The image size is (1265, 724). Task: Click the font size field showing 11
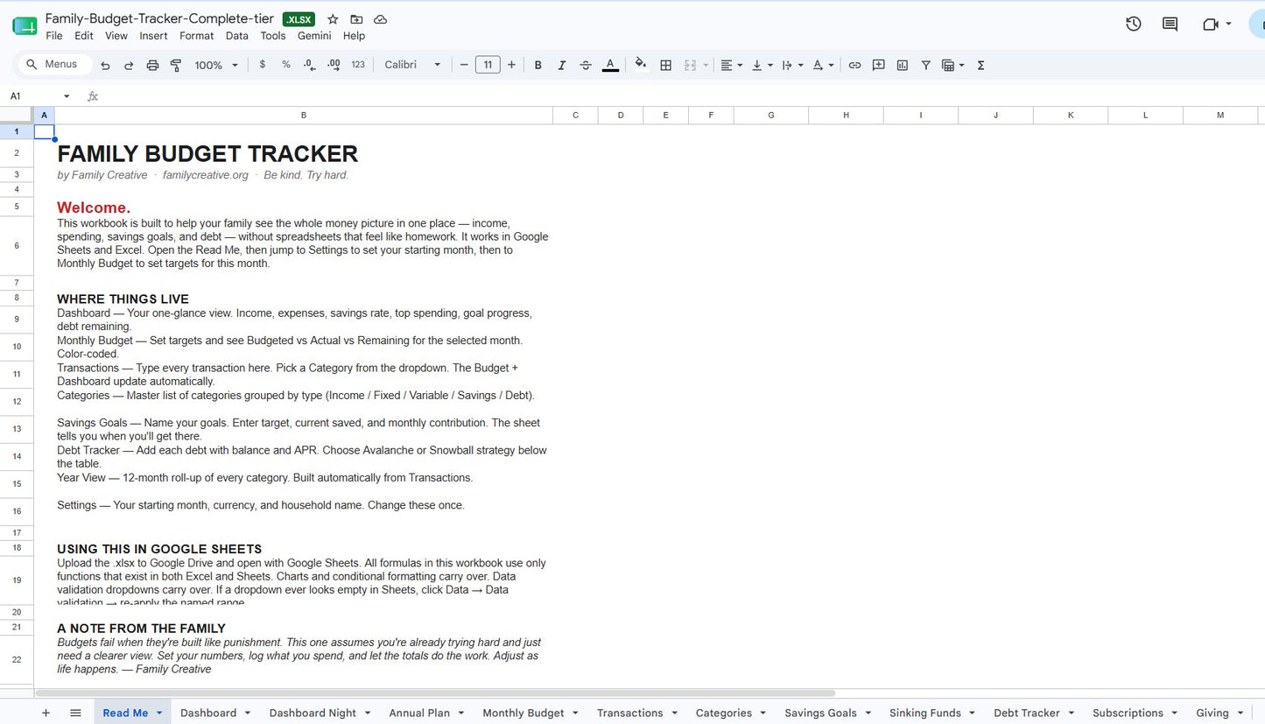click(x=488, y=65)
